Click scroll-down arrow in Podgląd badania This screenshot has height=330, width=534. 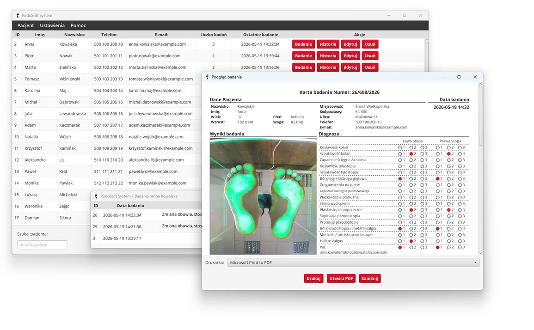coord(480,253)
